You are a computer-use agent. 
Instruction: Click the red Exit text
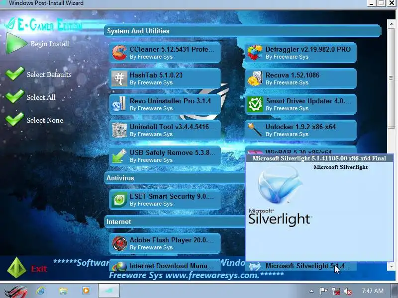39,269
